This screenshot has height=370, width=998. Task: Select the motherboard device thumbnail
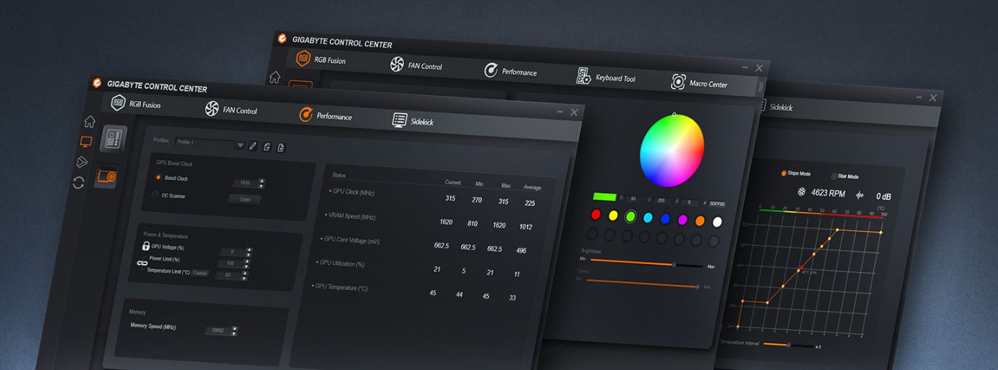[113, 139]
